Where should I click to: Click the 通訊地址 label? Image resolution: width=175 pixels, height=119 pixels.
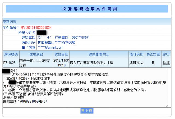point(28,43)
